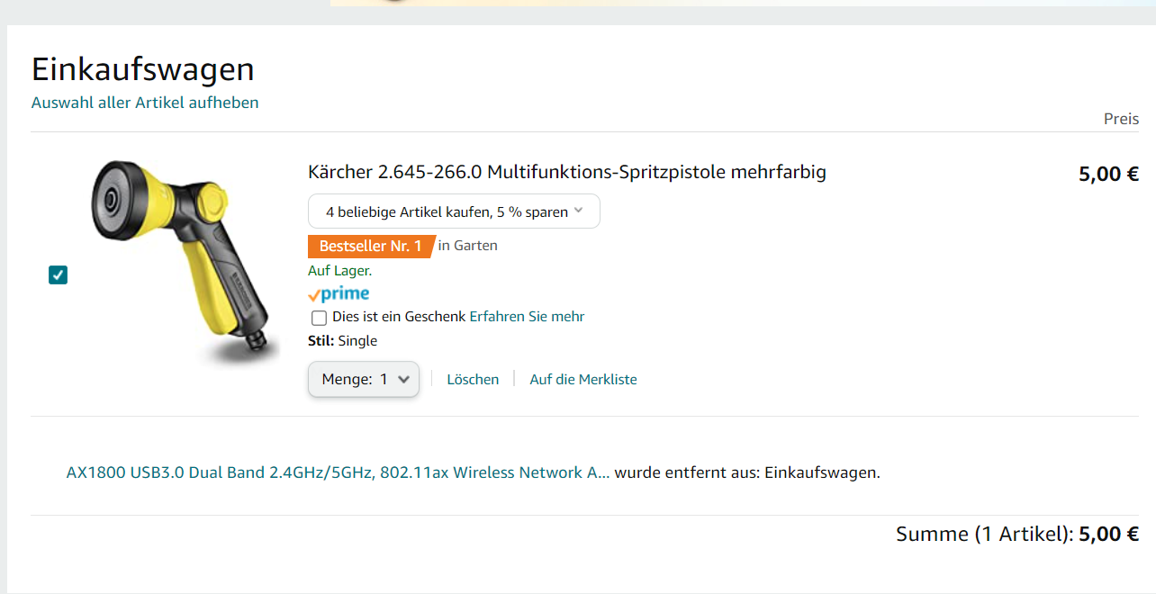Open the Kärcher Multifunktions-Spritzpistole product title

(566, 172)
